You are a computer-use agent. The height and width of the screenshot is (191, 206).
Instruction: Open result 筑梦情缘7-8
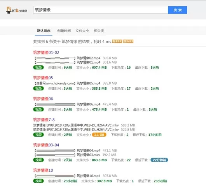point(44,120)
